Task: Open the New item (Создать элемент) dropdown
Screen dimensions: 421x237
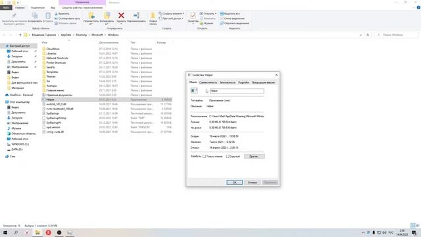Action: pyautogui.click(x=171, y=13)
